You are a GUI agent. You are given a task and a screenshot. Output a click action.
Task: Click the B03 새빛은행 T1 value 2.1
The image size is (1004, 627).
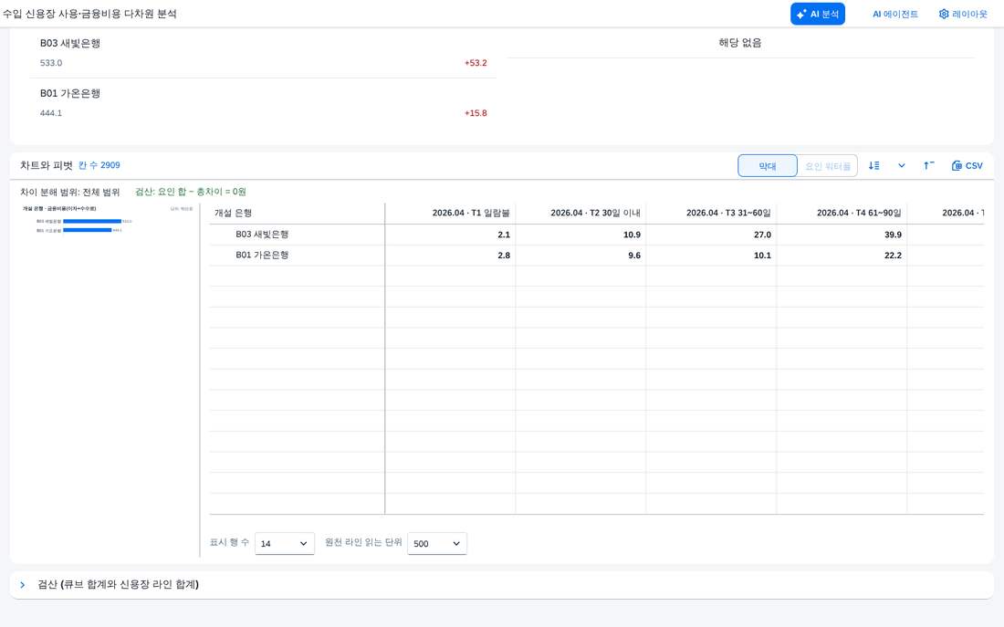(504, 235)
